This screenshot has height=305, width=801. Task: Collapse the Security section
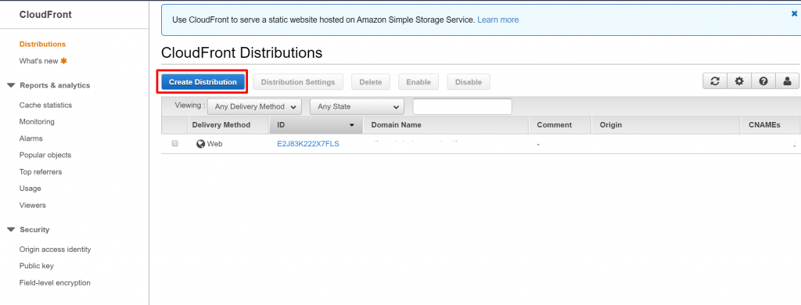pos(11,230)
